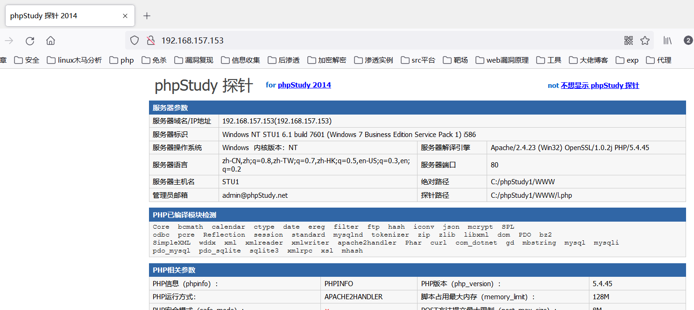Click the pdo_mysql module name

click(171, 251)
